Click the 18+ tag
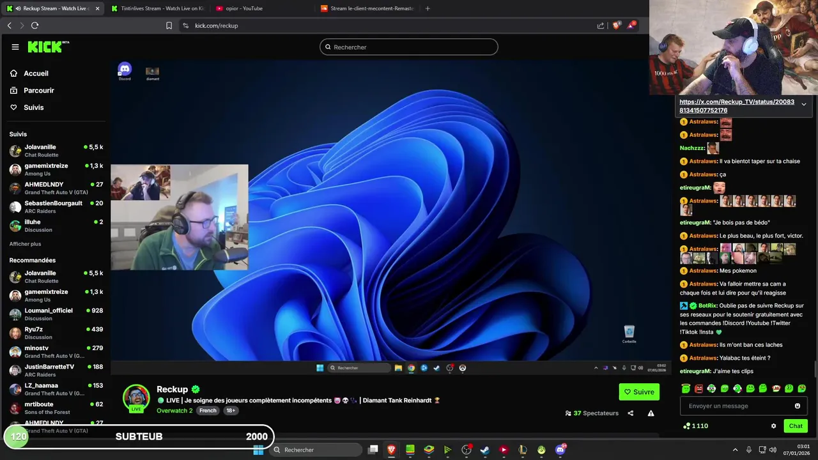 coord(230,410)
